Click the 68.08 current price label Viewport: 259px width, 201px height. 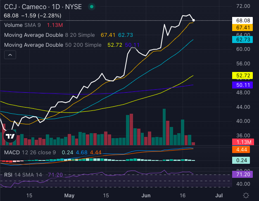242,20
